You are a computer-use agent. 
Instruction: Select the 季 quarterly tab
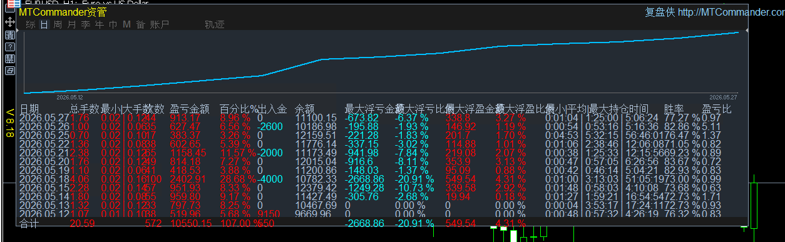pyautogui.click(x=85, y=25)
